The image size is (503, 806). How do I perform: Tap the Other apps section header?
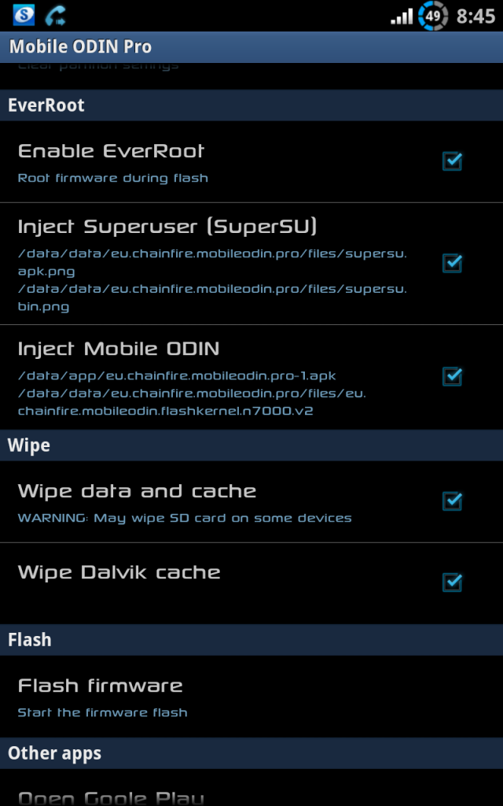click(x=251, y=753)
